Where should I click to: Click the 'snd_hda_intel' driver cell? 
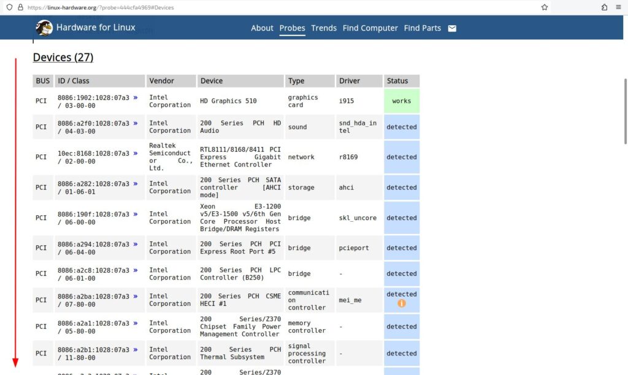pyautogui.click(x=359, y=127)
